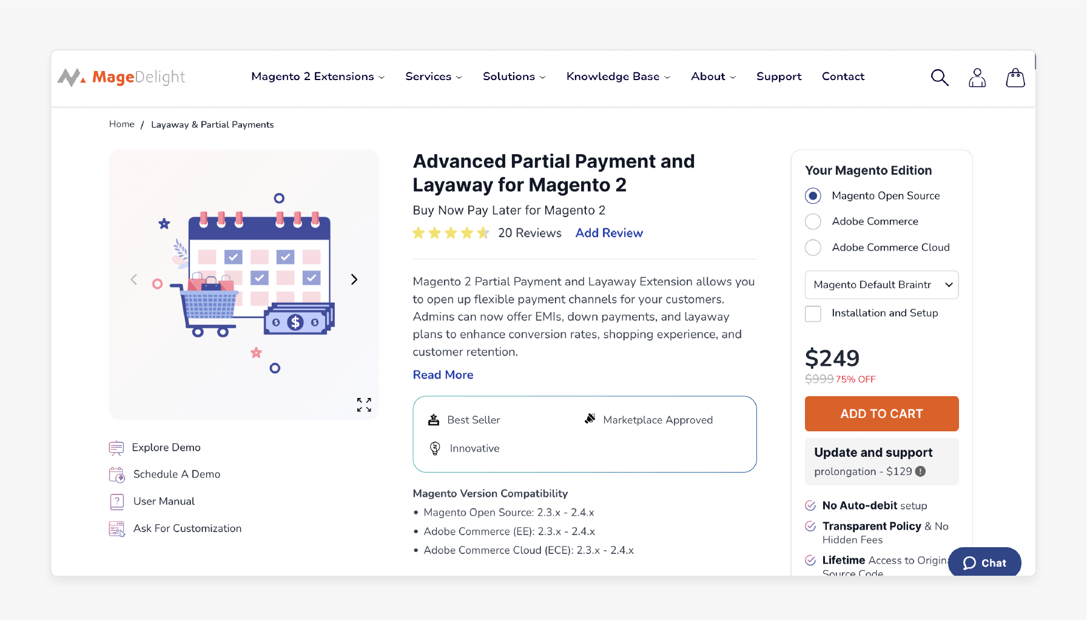Open the user account icon
The height and width of the screenshot is (620, 1087).
point(977,77)
